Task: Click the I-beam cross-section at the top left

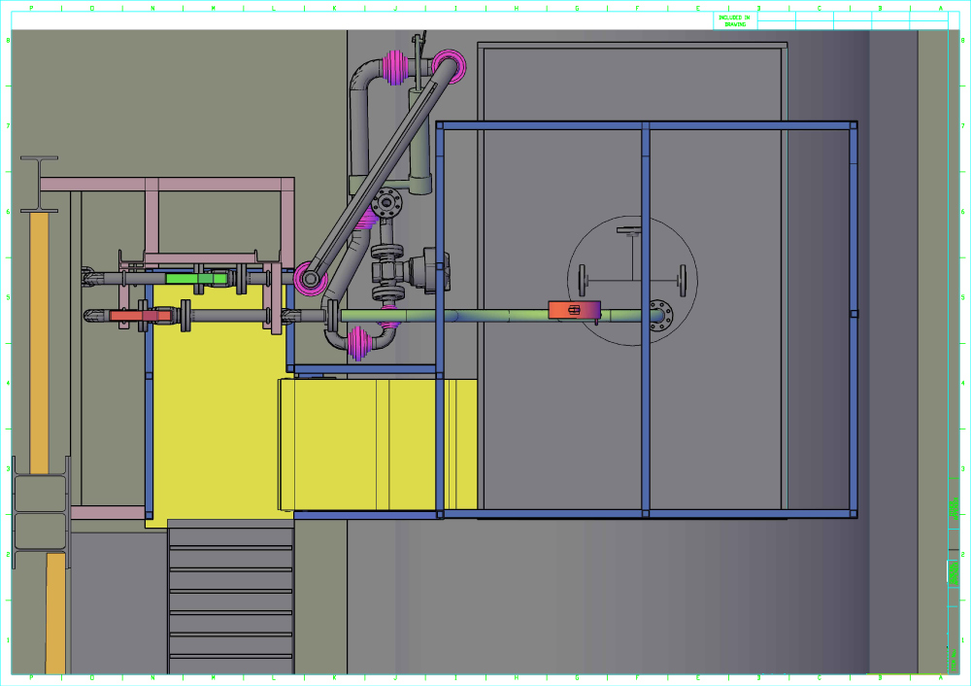Action: coord(37,184)
